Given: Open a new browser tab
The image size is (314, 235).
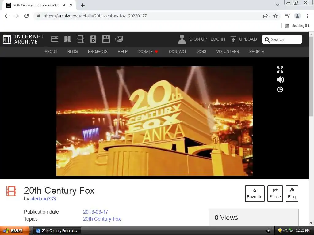Looking at the screenshot, I should (x=83, y=5).
